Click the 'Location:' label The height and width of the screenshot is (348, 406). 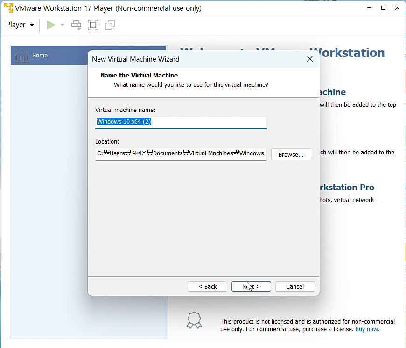(x=107, y=141)
